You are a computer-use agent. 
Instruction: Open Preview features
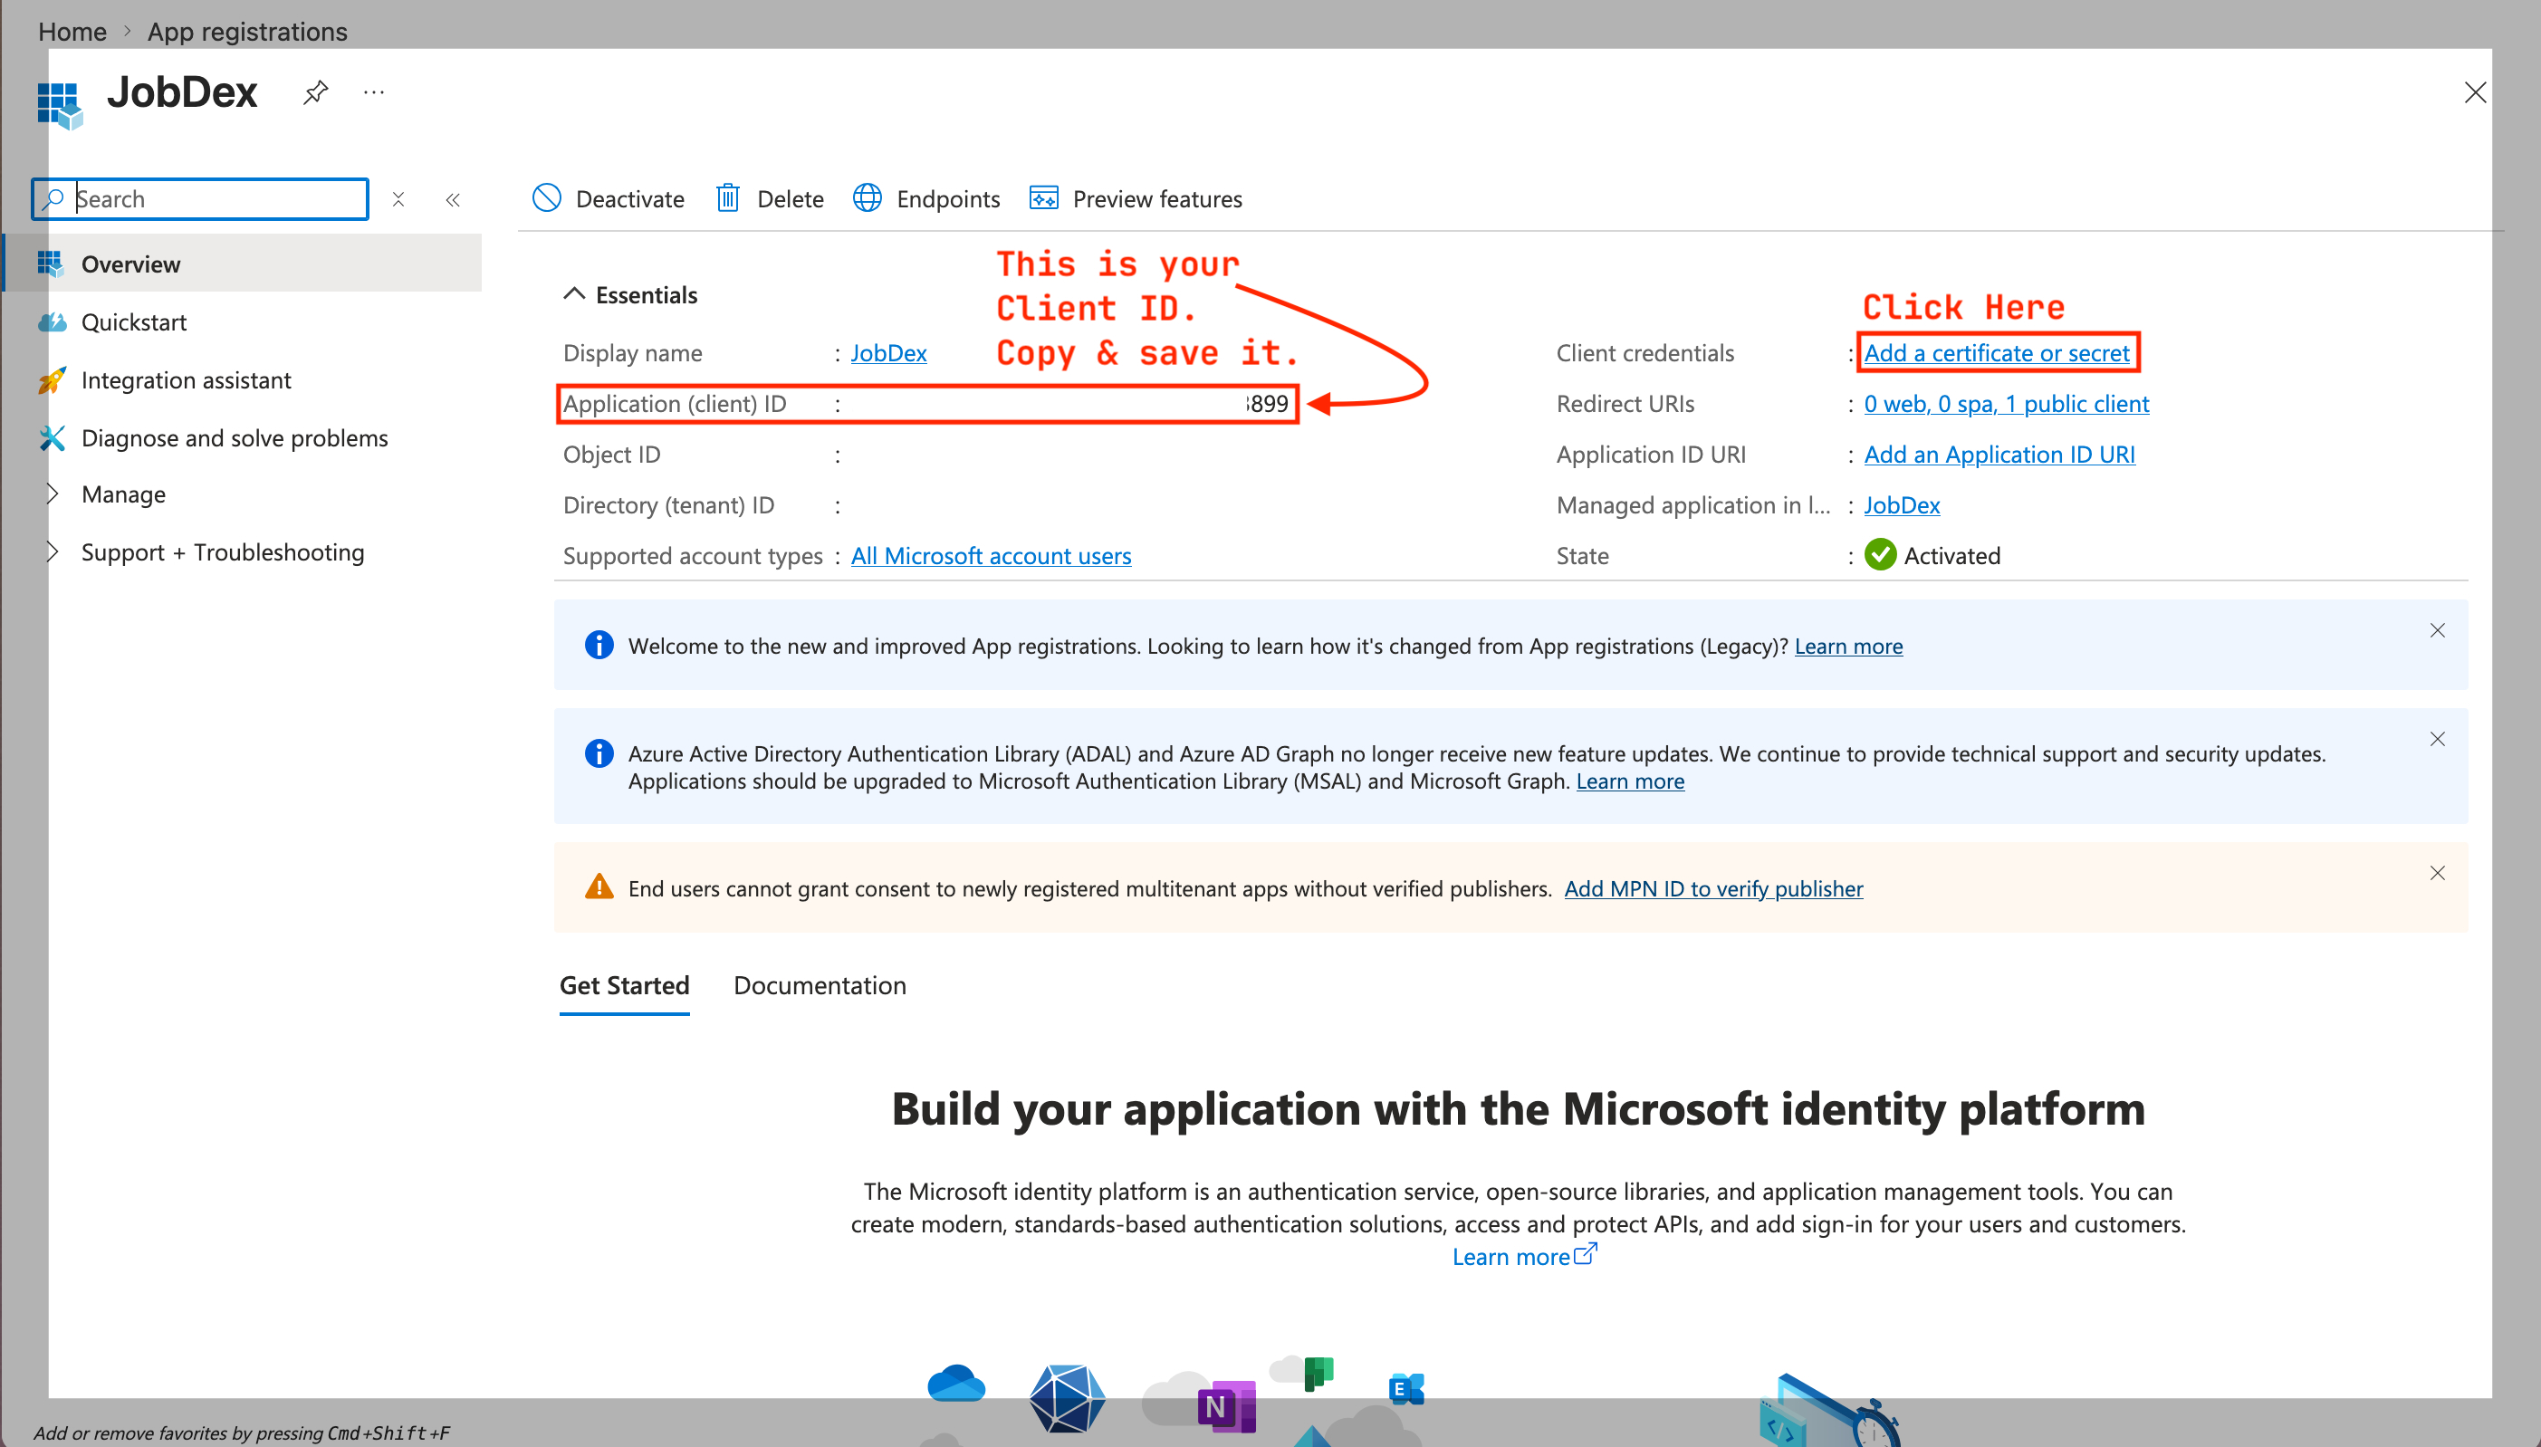(x=1136, y=199)
